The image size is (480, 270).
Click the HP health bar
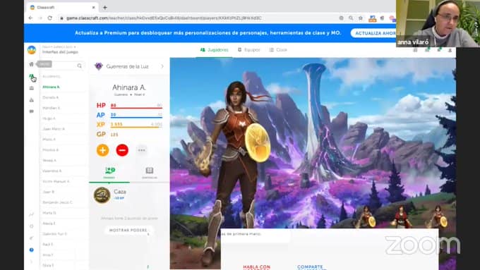[136, 106]
